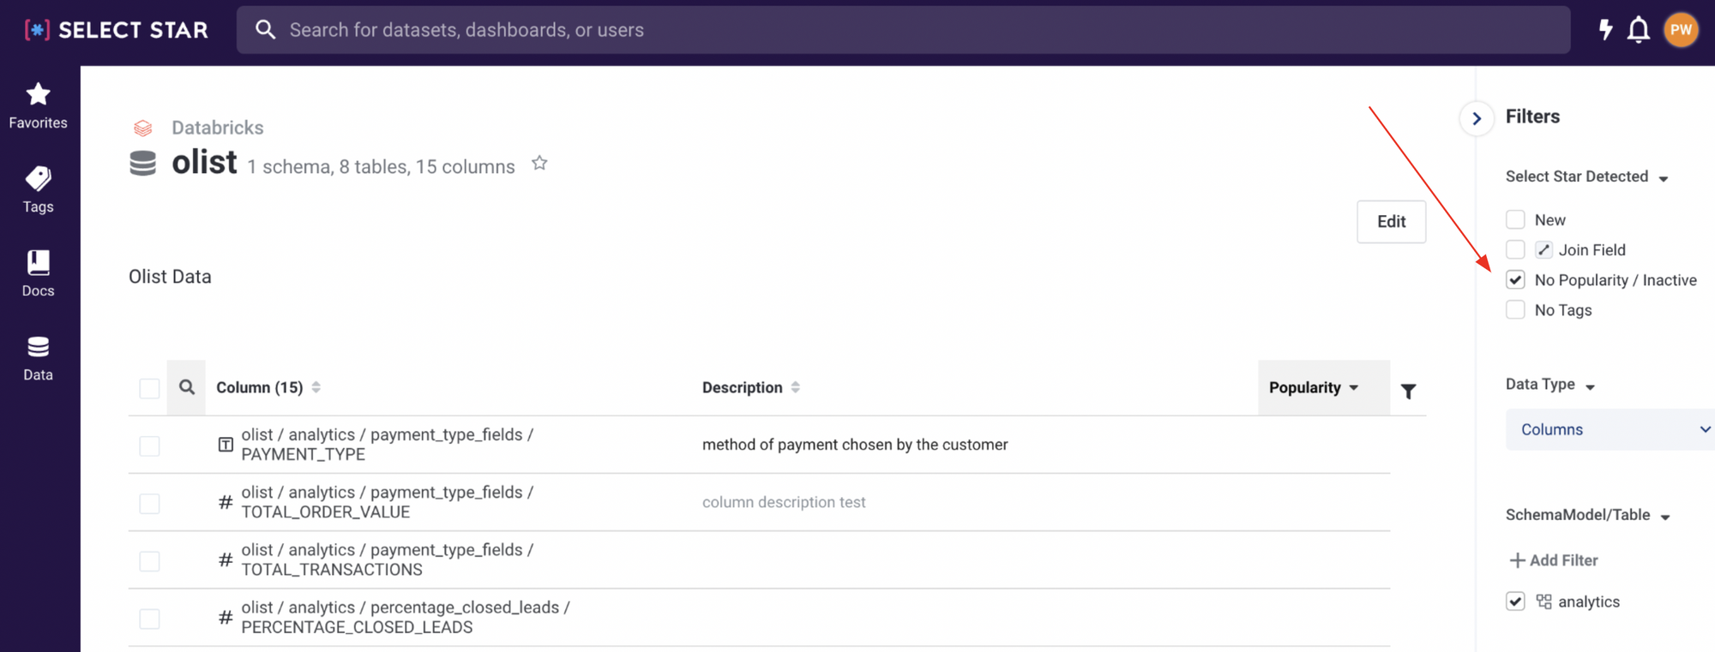Favorite olist with the star outline icon
This screenshot has height=652, width=1715.
click(x=539, y=163)
